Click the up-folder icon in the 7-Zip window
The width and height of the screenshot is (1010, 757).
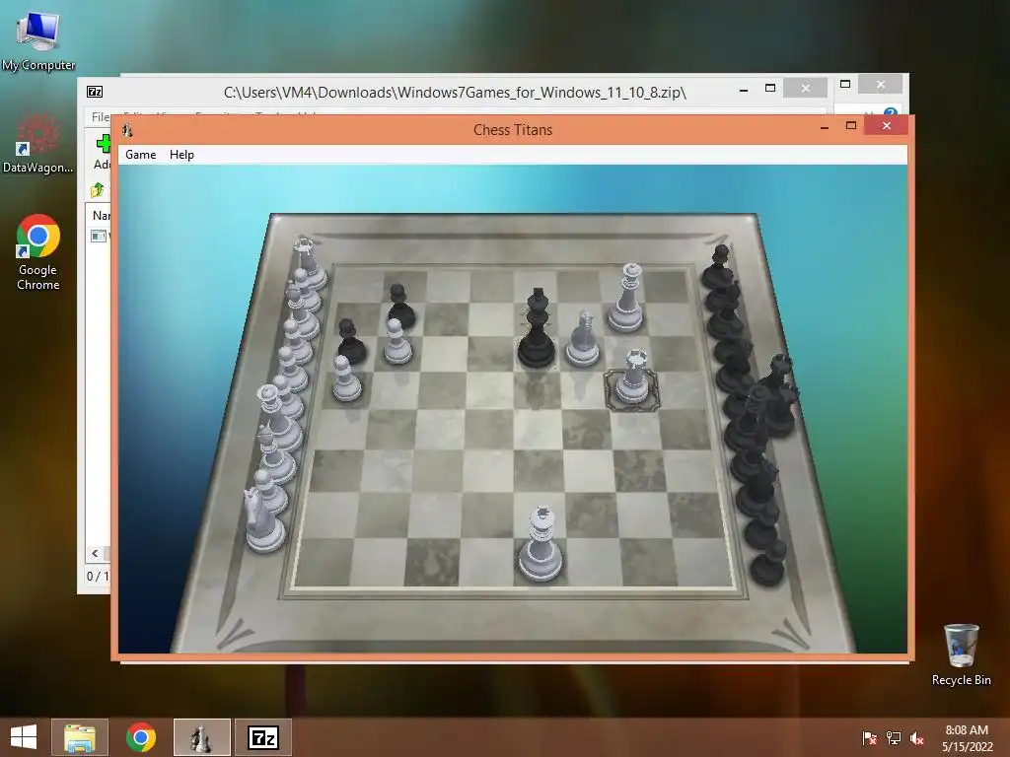point(98,190)
